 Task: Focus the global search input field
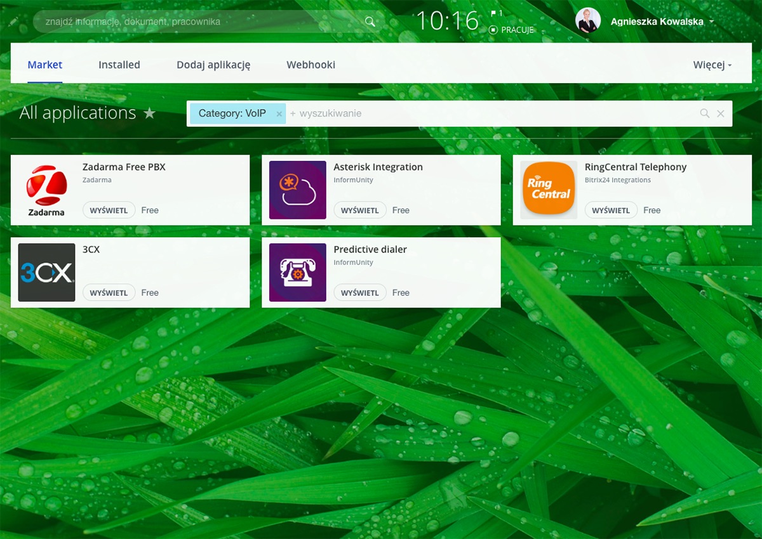coord(197,22)
